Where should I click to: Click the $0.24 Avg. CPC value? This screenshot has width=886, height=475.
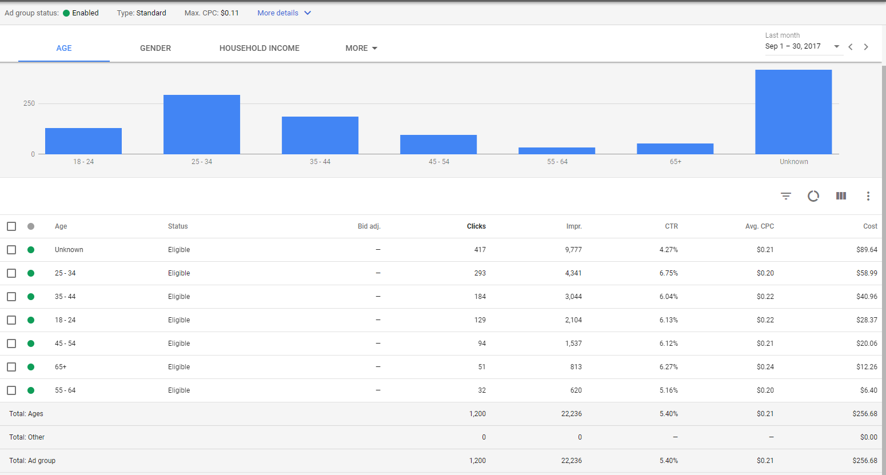(765, 367)
